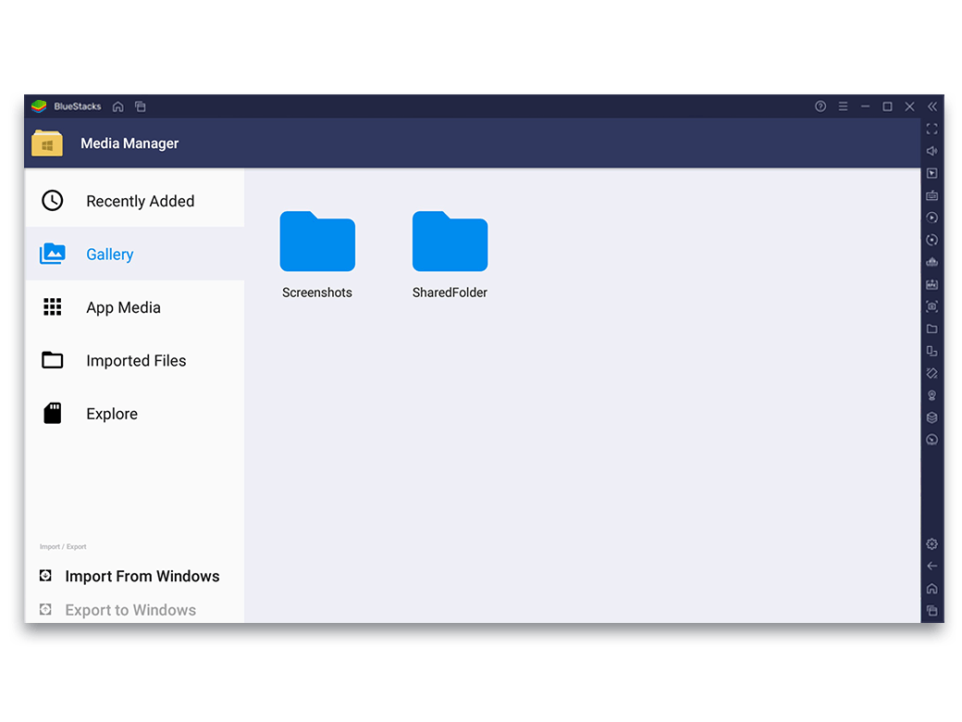Open the media folder sidebar icon
The image size is (962, 722).
pyautogui.click(x=931, y=329)
